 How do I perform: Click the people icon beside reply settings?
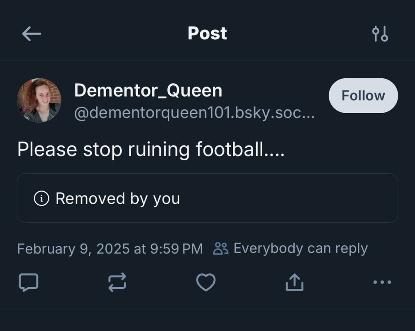tap(220, 248)
